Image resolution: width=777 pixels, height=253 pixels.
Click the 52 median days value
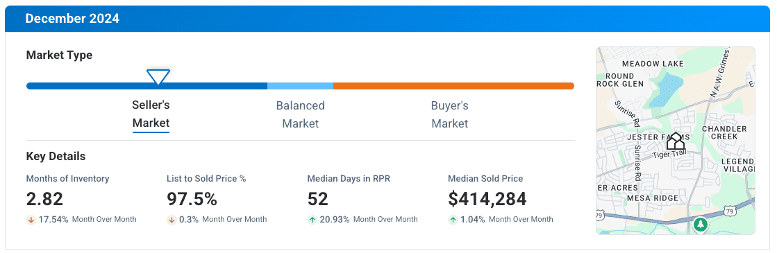coord(317,199)
